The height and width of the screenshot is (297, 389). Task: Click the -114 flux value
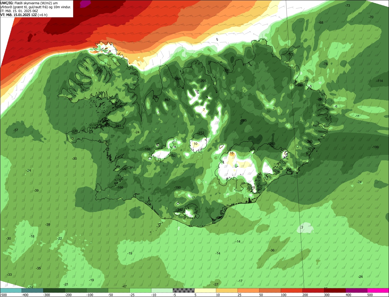(380, 81)
